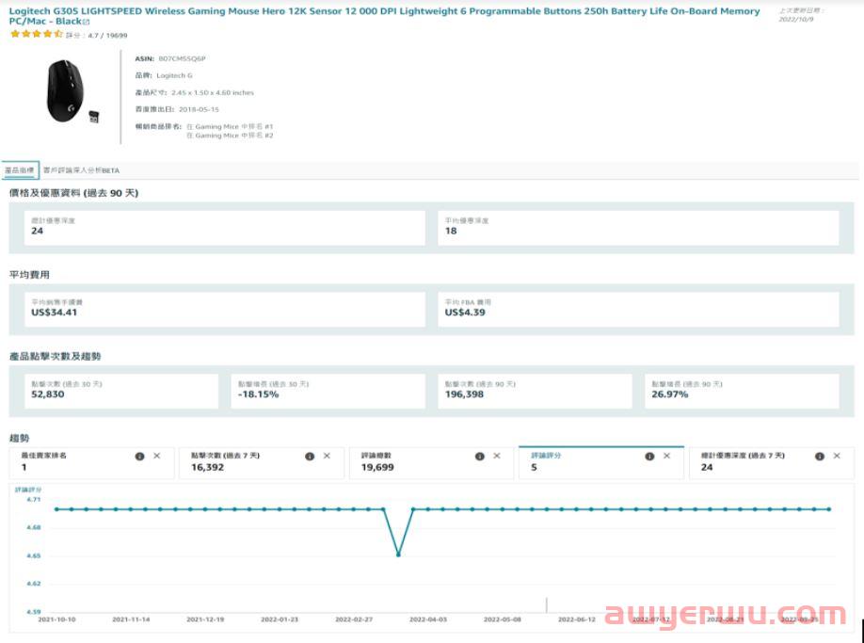The height and width of the screenshot is (643, 864).
Task: Click the y-axis label "4.59"
Action: click(34, 612)
